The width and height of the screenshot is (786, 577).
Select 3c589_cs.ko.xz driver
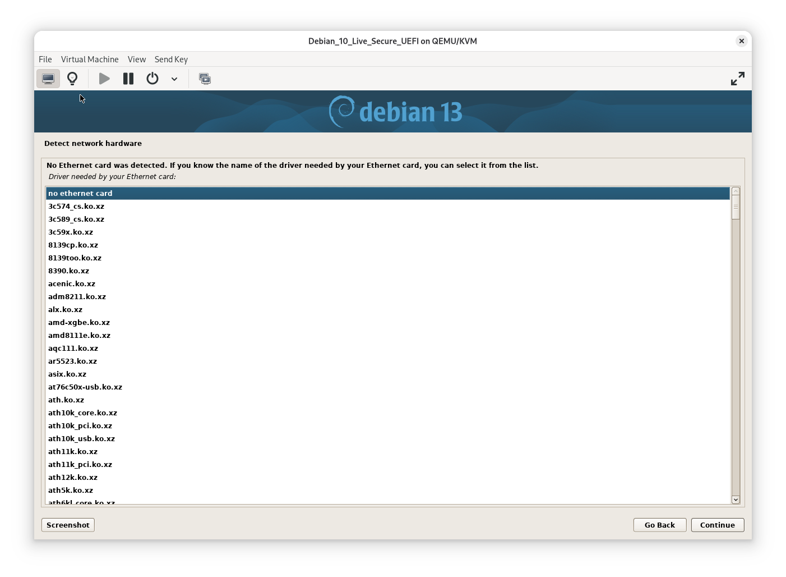[387, 219]
